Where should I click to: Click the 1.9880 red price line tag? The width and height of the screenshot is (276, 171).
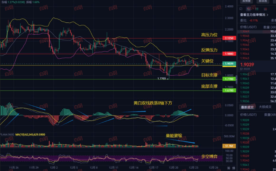[x=229, y=54]
